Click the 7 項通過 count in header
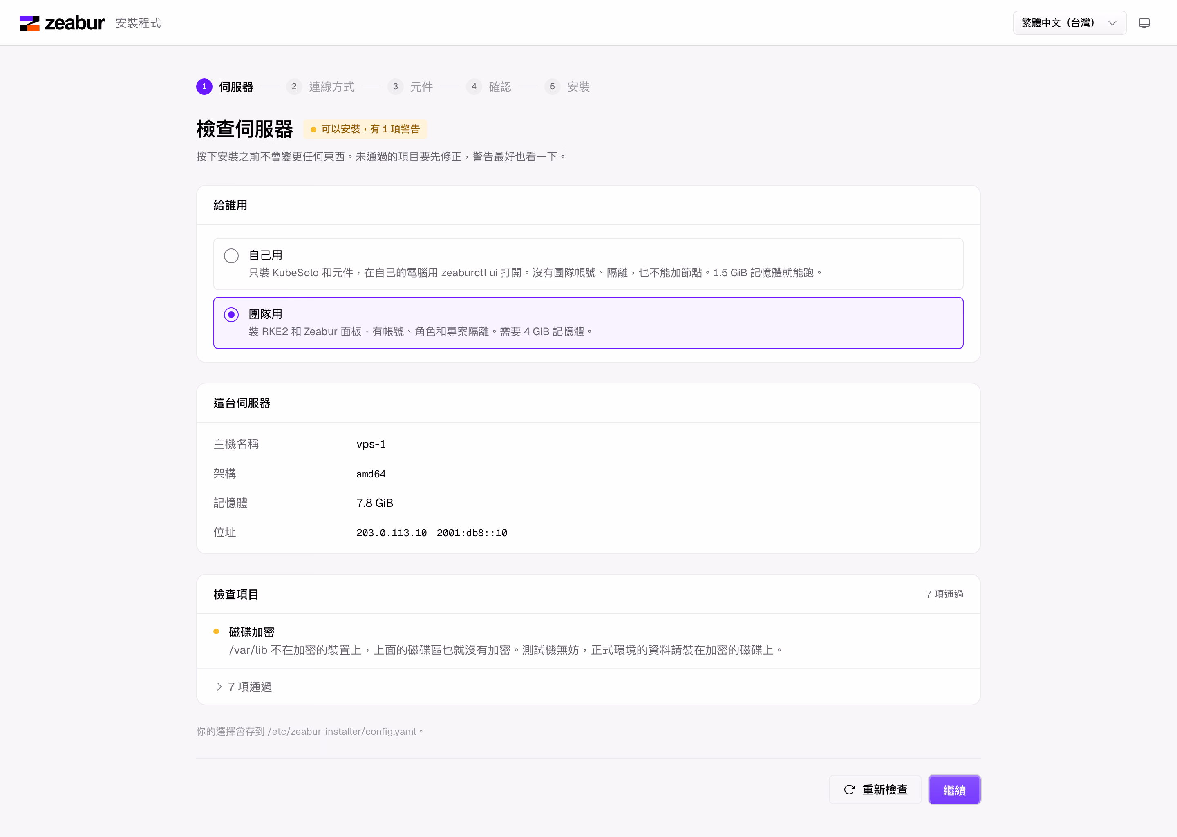The width and height of the screenshot is (1177, 837). pyautogui.click(x=944, y=594)
